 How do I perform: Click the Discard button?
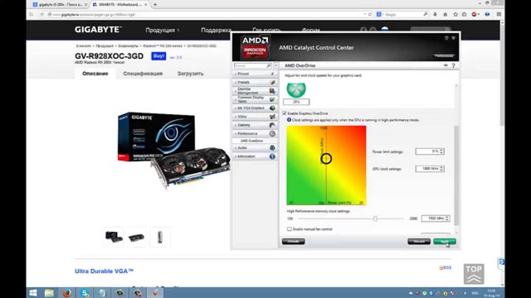click(x=419, y=241)
